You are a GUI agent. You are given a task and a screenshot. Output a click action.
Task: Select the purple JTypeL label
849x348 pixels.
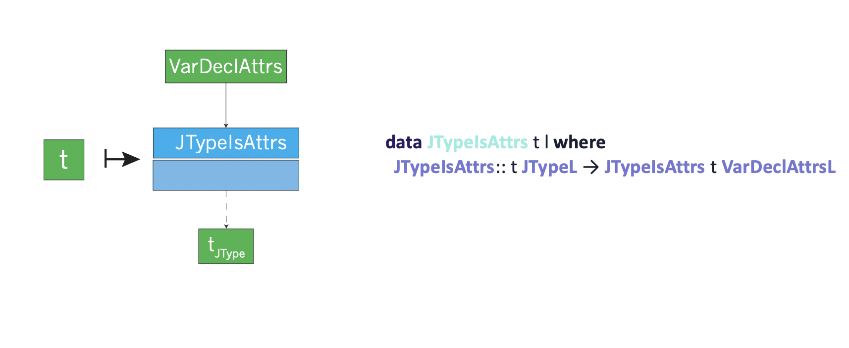tap(549, 167)
